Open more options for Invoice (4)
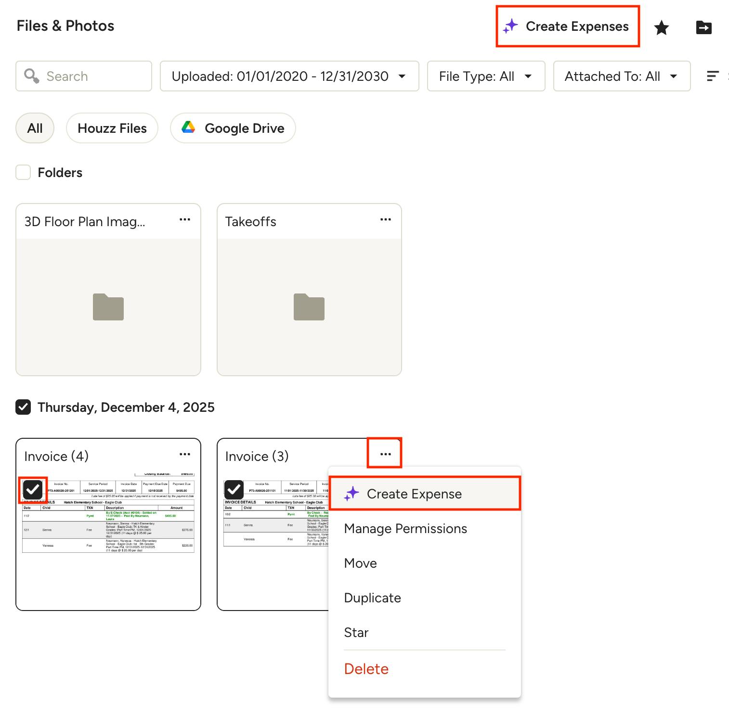Image resolution: width=729 pixels, height=713 pixels. click(x=185, y=455)
